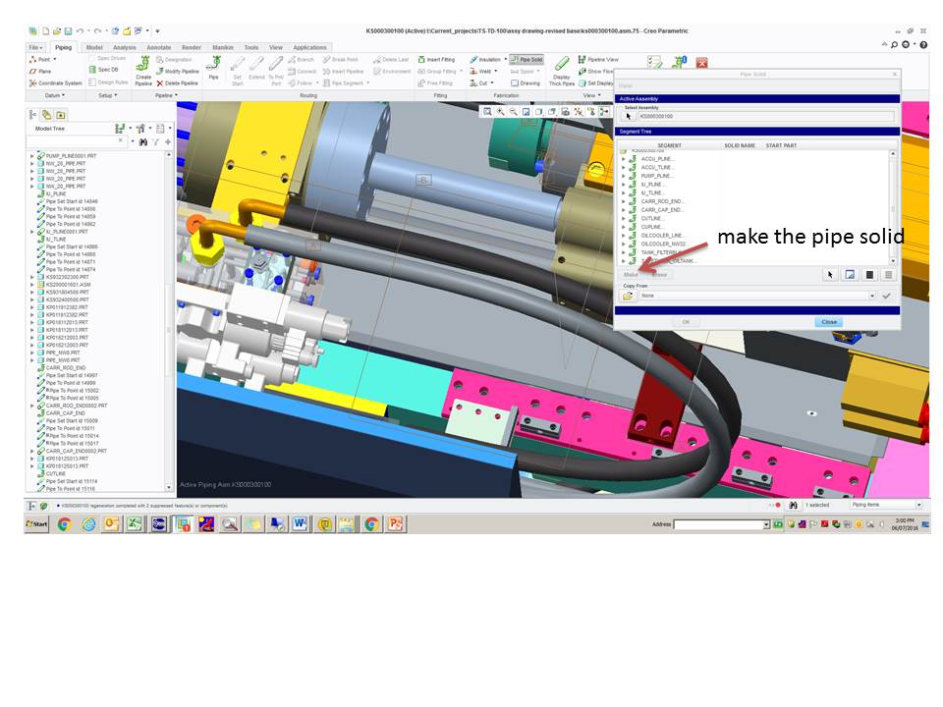The image size is (943, 707).
Task: Click the Save icon in quick access toolbar
Action: tap(69, 31)
